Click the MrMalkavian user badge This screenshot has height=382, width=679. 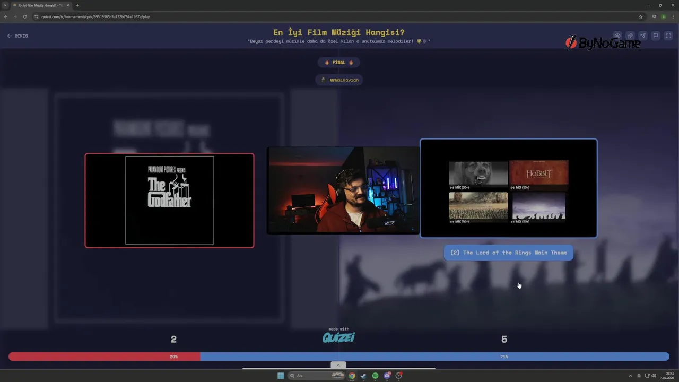pyautogui.click(x=339, y=80)
